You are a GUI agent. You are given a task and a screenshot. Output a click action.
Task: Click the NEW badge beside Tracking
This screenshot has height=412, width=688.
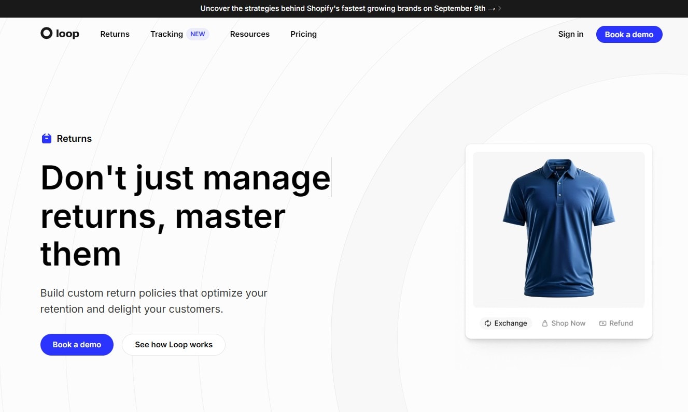(x=198, y=34)
